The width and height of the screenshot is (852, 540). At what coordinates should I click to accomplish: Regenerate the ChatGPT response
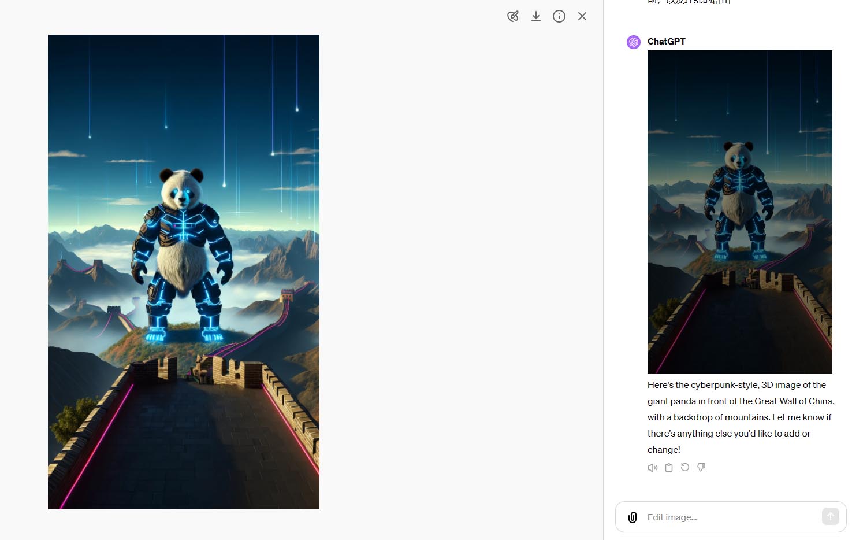pyautogui.click(x=685, y=467)
